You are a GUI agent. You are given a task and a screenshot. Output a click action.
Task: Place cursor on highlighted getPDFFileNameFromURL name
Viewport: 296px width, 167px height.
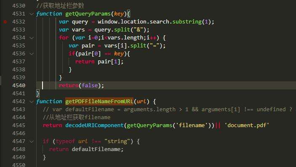click(x=99, y=102)
